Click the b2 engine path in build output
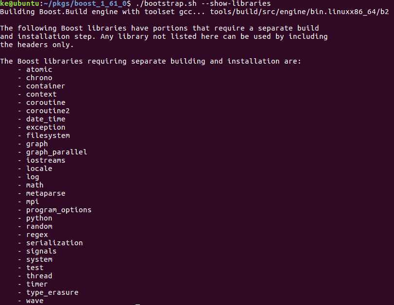The image size is (394, 305). click(299, 12)
